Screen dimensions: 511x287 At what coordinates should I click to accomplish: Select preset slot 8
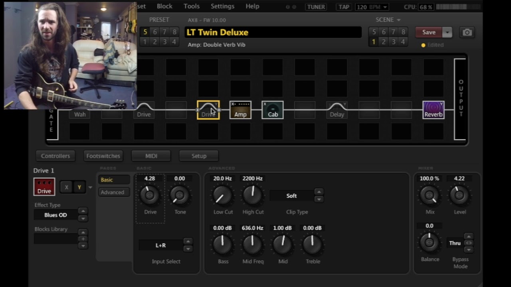click(174, 32)
